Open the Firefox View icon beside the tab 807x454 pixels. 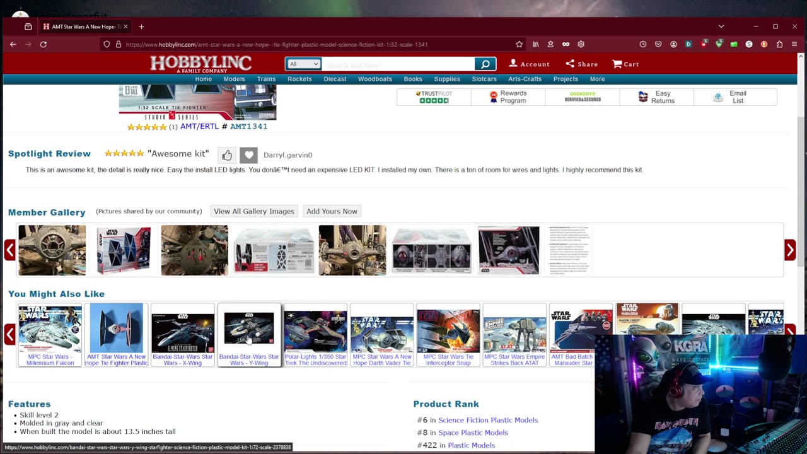[28, 26]
